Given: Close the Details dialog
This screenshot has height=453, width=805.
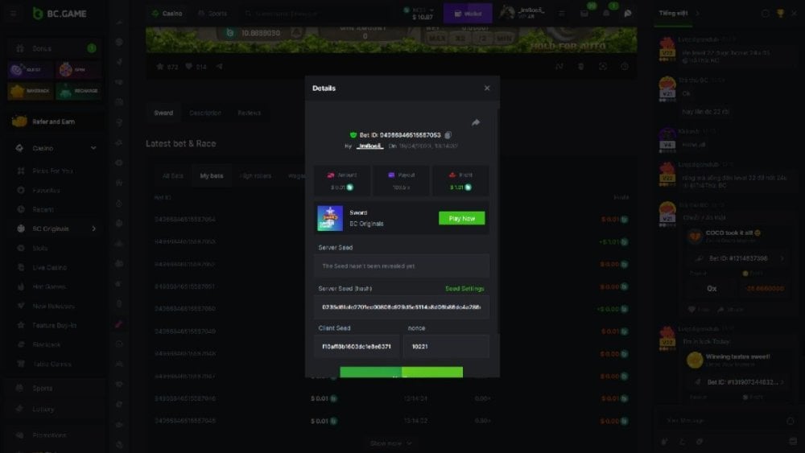Looking at the screenshot, I should 486,89.
